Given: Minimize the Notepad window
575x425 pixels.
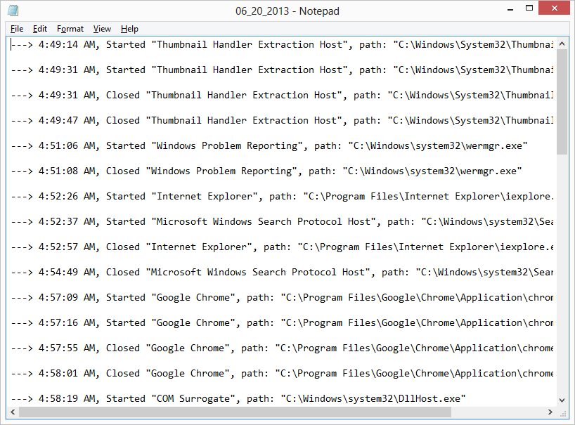Looking at the screenshot, I should click(x=510, y=9).
